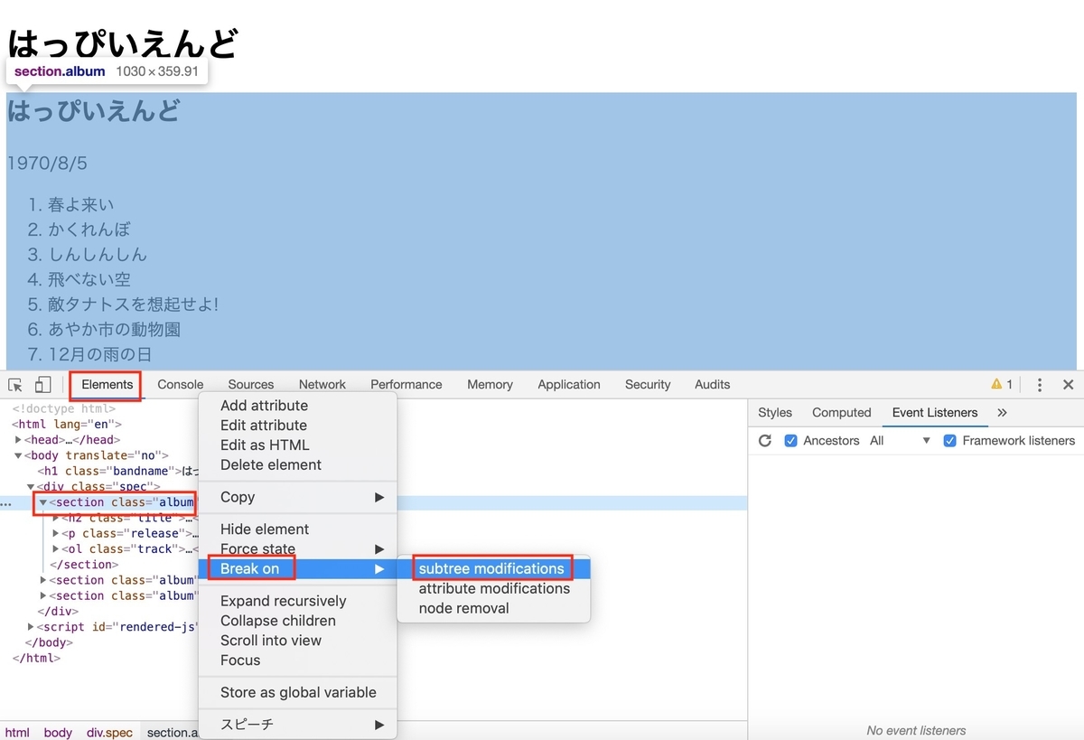Open the Memory tab

point(491,385)
